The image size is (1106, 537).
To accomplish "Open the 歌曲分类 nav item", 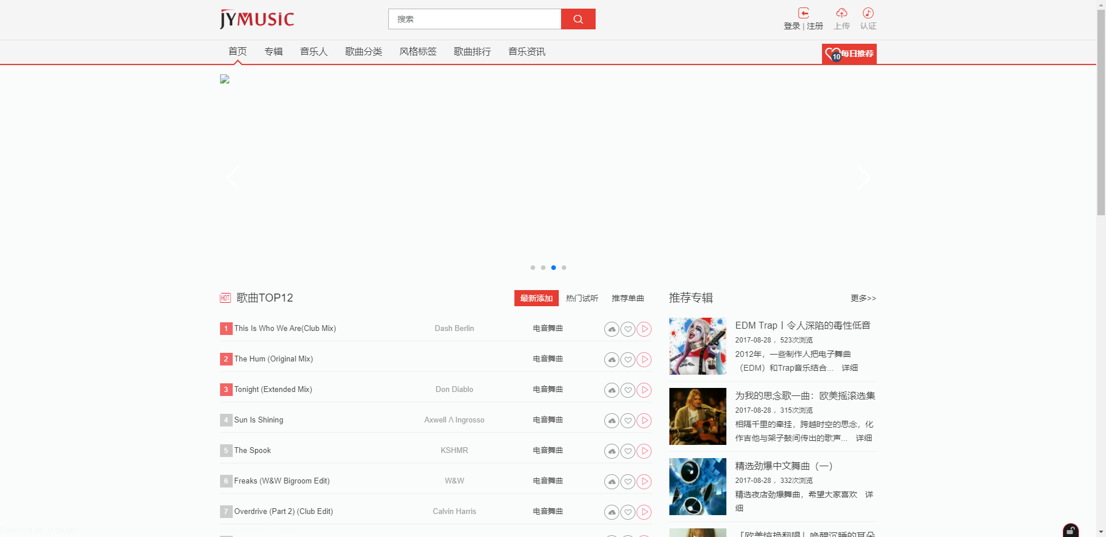I will coord(363,52).
